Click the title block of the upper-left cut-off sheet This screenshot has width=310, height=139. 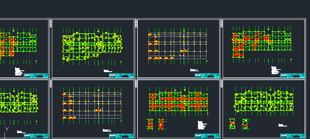[36, 75]
